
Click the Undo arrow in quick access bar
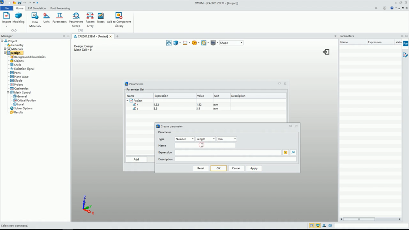[x=25, y=3]
